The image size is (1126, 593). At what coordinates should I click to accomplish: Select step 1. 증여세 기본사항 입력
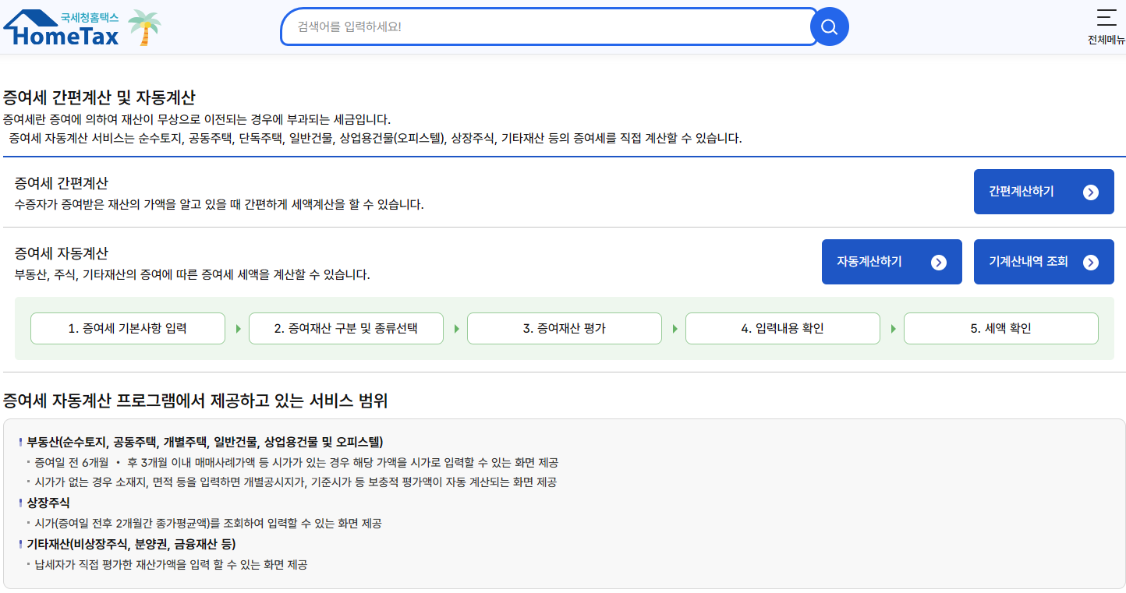click(127, 329)
